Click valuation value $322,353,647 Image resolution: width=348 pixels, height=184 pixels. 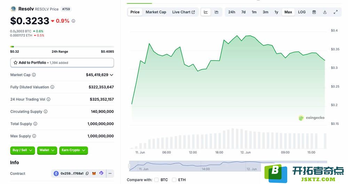[x=101, y=87]
